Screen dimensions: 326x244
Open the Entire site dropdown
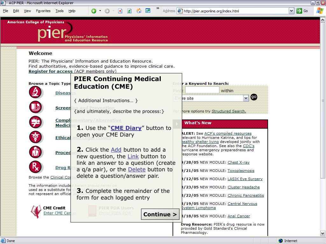pyautogui.click(x=211, y=98)
